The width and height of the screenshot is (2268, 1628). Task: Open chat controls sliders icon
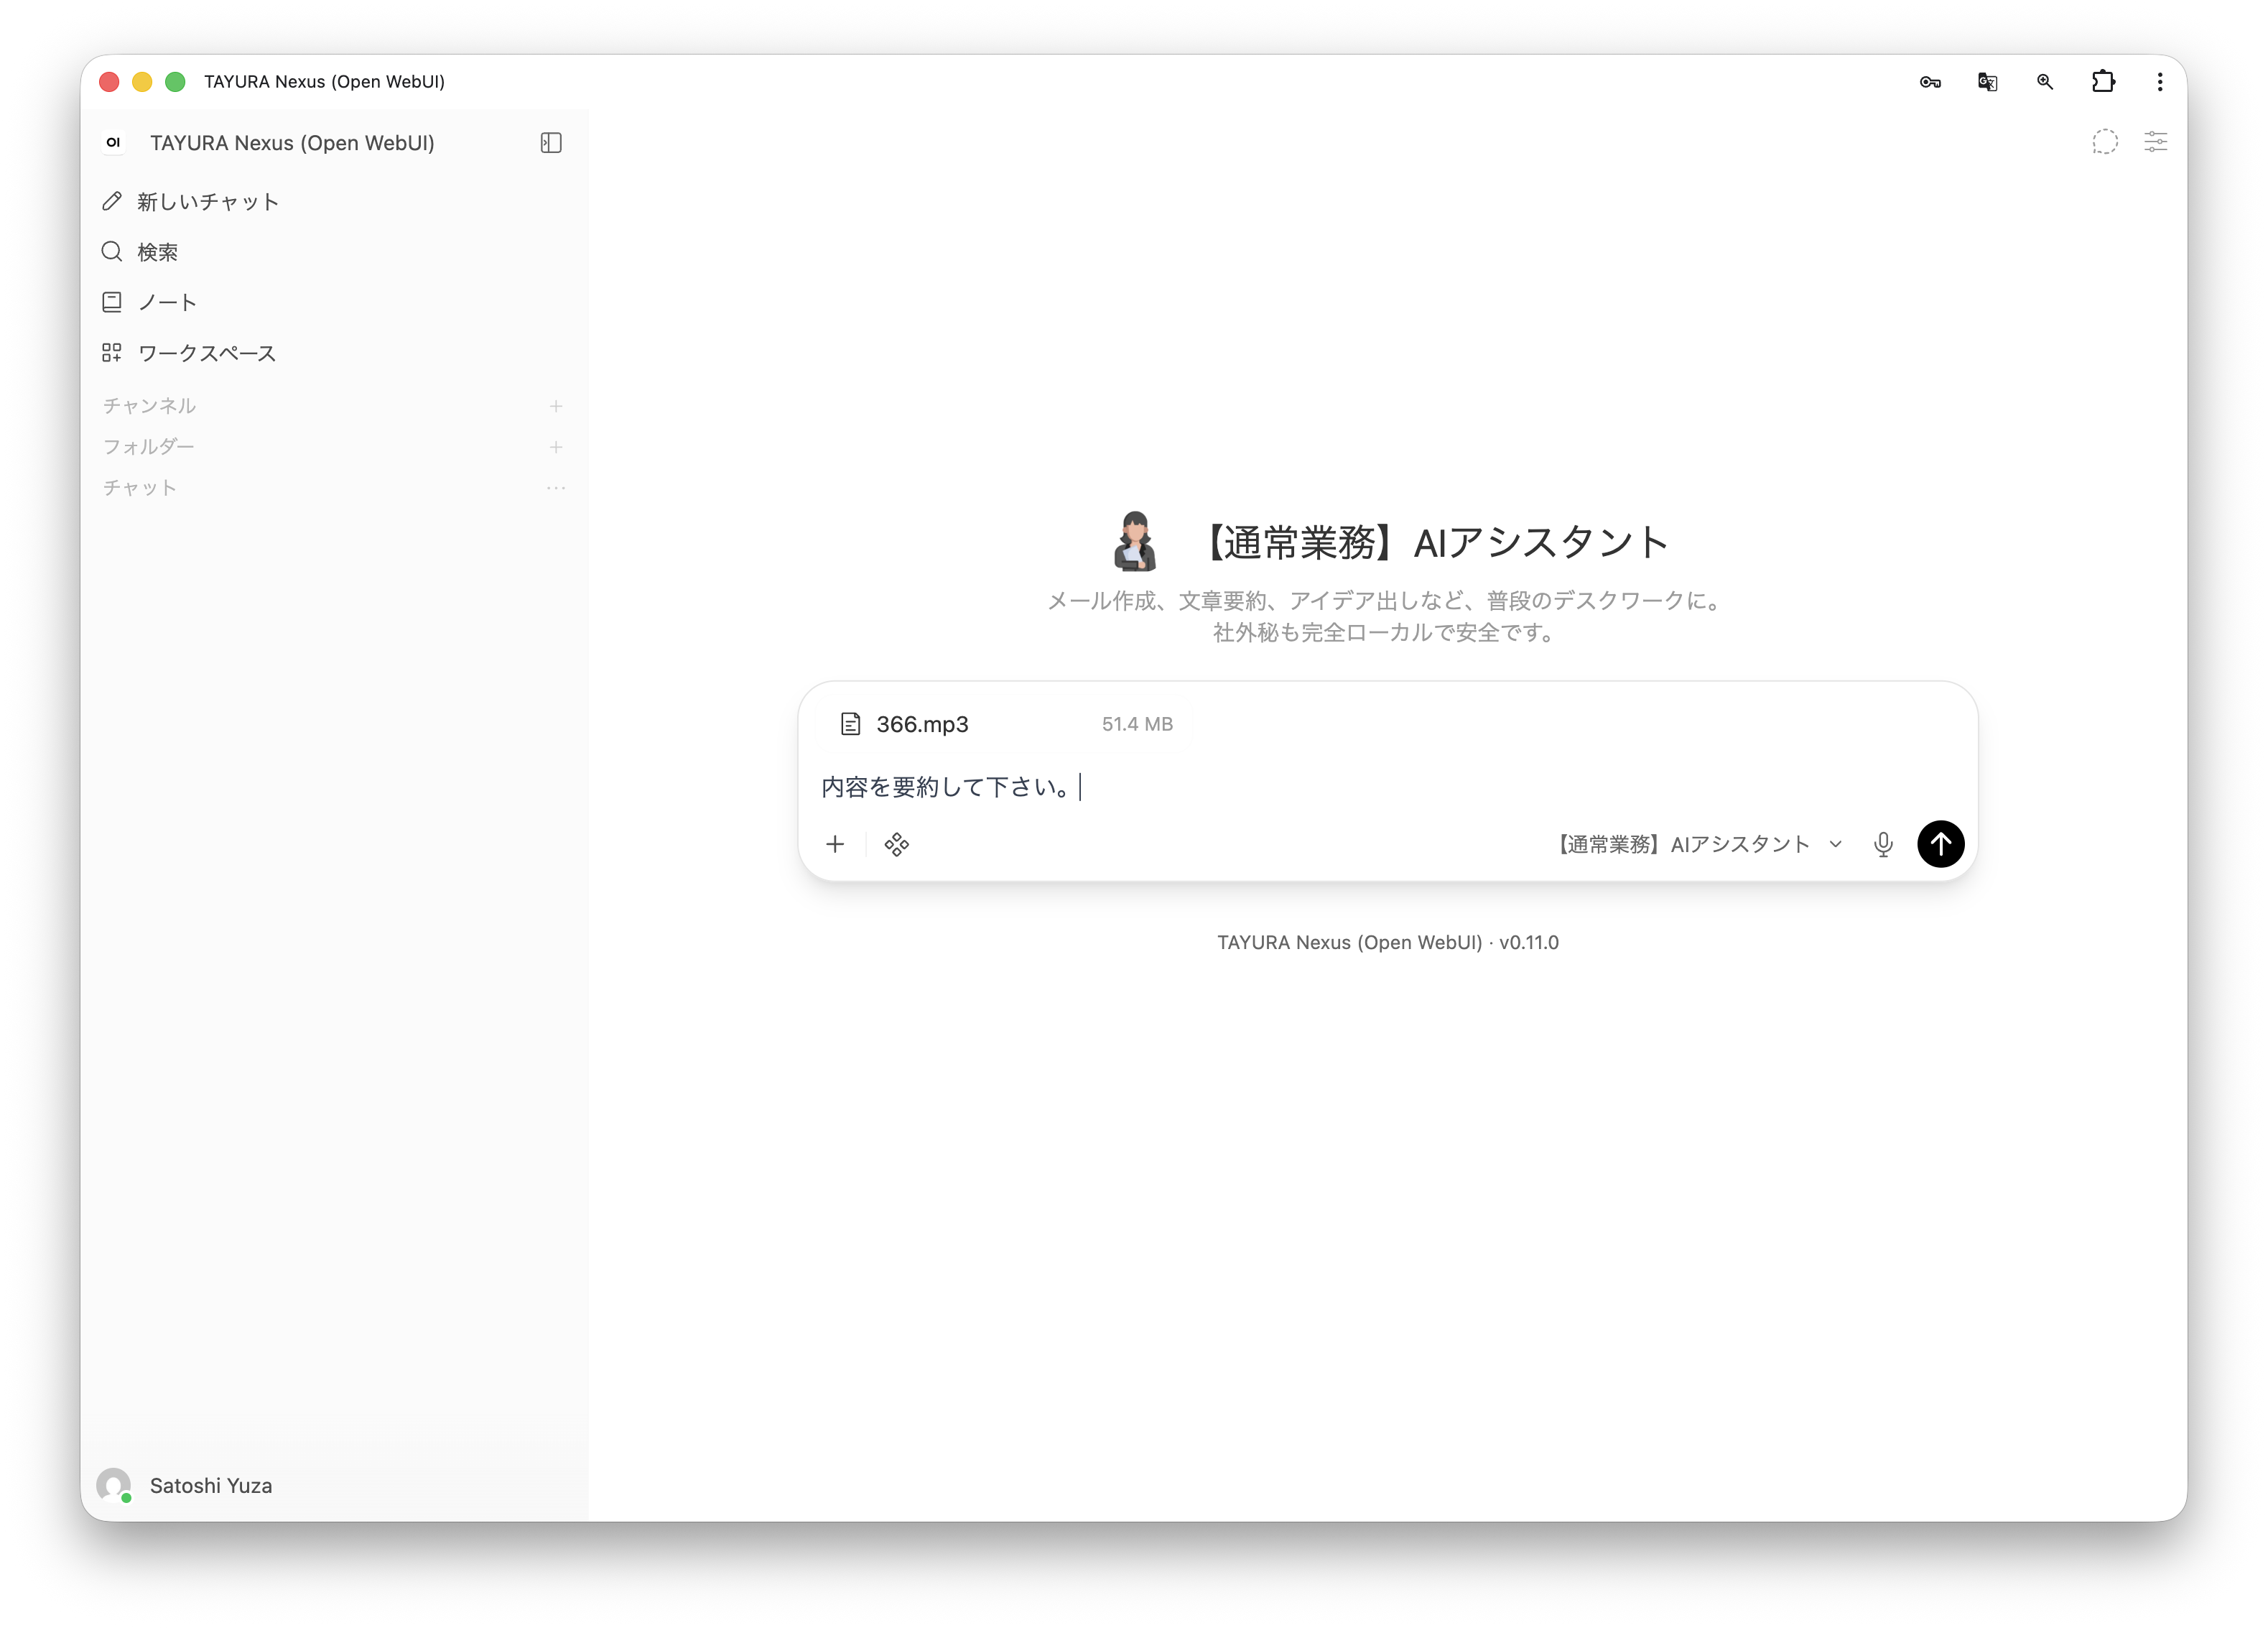pos(2155,142)
